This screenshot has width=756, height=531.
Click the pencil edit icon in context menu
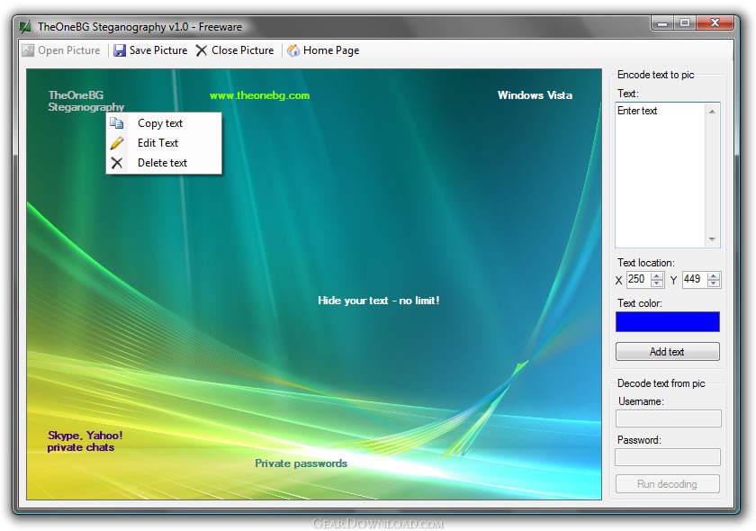point(116,143)
